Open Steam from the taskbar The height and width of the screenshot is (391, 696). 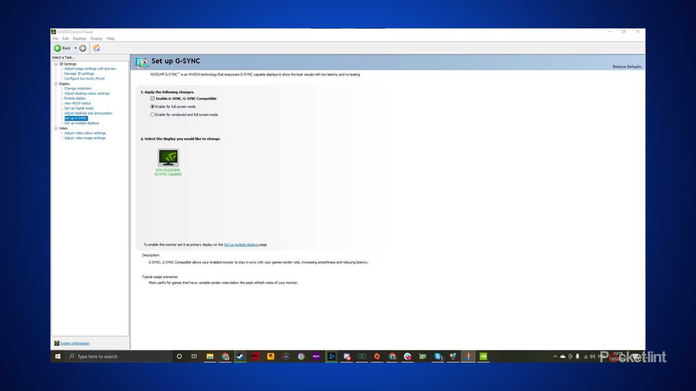point(240,356)
